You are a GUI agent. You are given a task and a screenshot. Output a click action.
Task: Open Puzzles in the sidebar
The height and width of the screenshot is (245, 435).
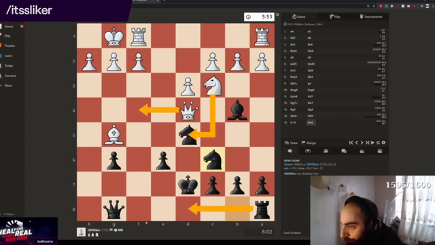point(10,46)
